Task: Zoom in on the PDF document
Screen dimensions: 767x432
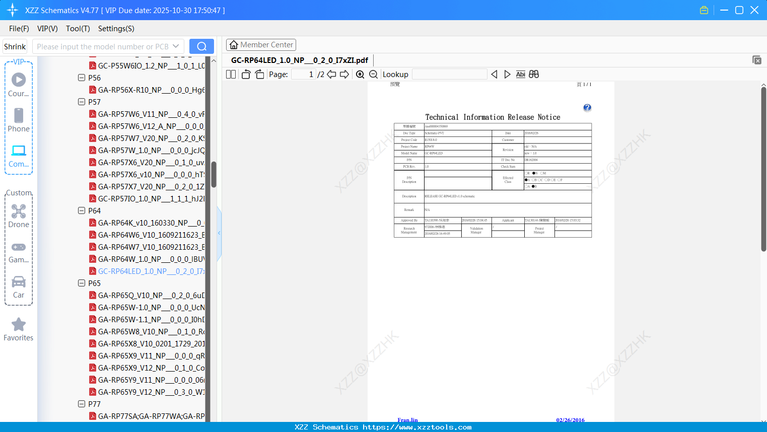Action: coord(360,74)
